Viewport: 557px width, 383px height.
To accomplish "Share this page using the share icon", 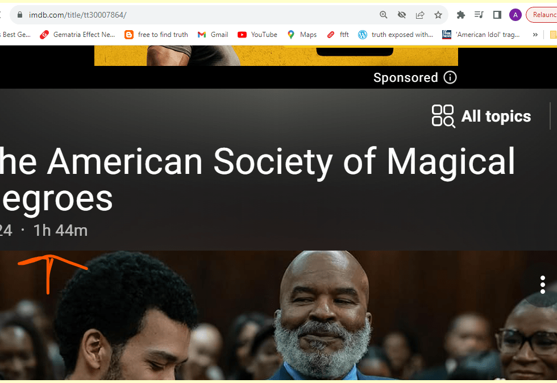I will (x=420, y=15).
